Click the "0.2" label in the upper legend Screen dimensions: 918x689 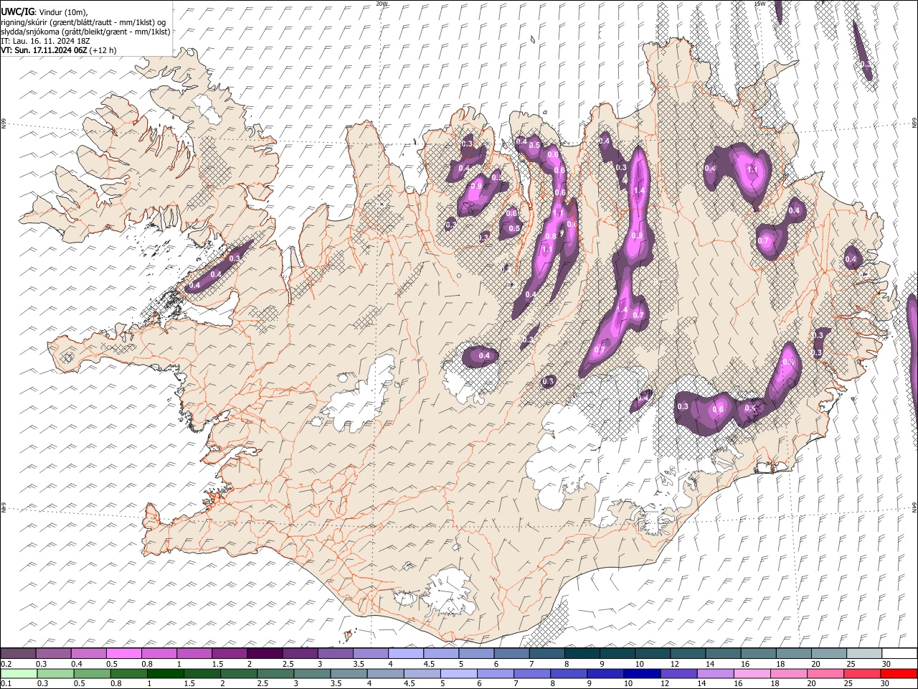tap(6, 664)
